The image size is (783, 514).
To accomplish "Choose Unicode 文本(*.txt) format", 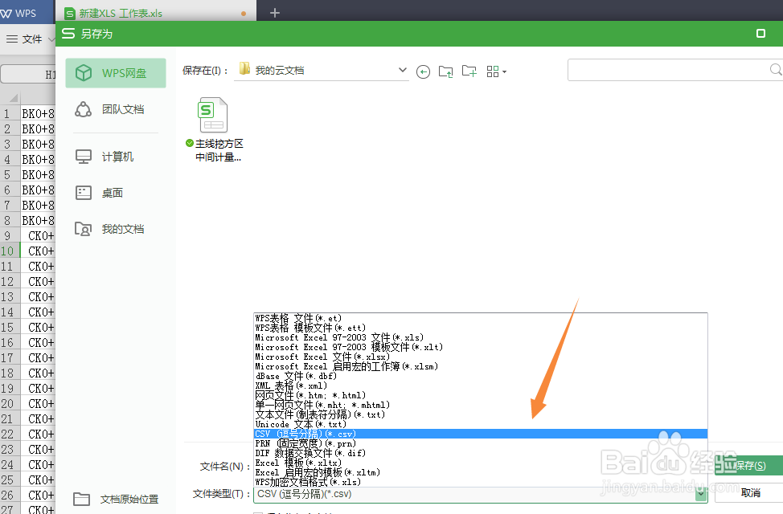I will [481, 425].
